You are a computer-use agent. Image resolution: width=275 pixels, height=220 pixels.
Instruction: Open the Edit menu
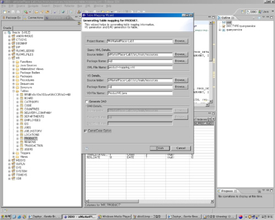pos(11,6)
